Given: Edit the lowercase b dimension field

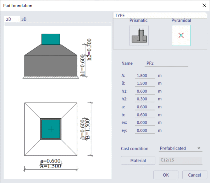Looking at the screenshot, I should click(x=145, y=115).
